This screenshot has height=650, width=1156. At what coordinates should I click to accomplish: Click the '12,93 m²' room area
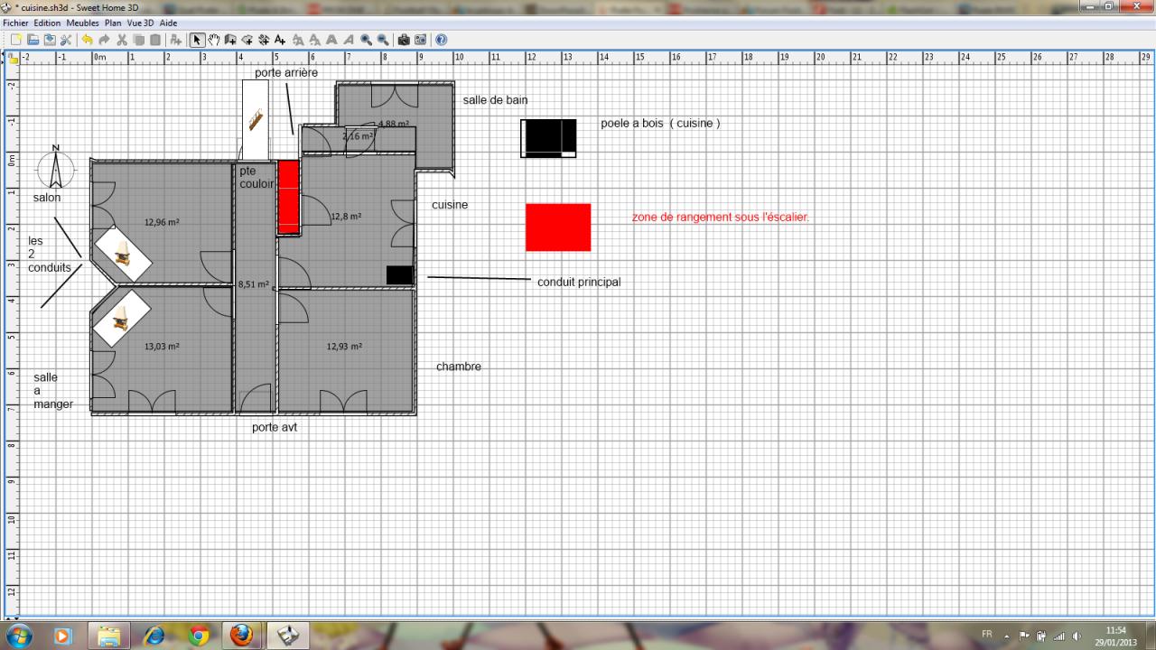point(344,346)
